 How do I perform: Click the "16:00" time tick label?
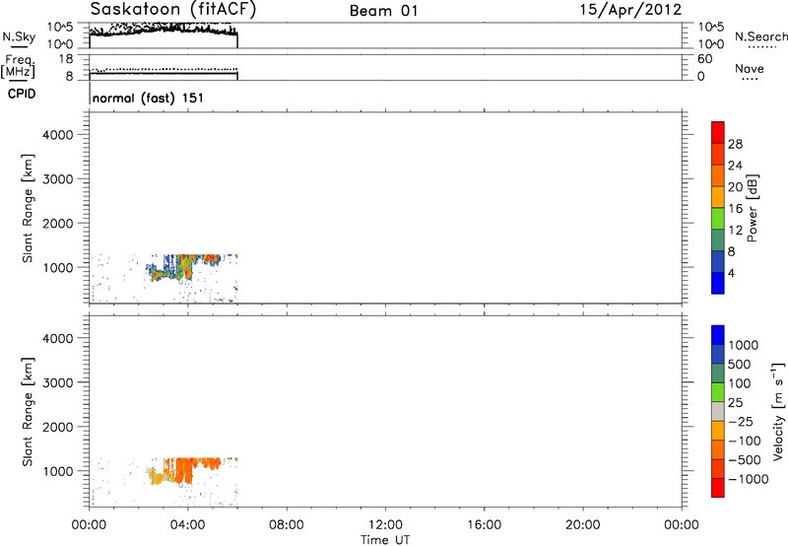[x=484, y=525]
